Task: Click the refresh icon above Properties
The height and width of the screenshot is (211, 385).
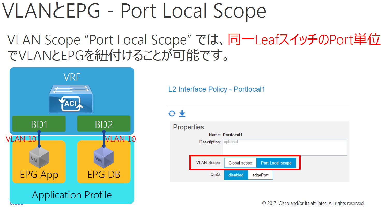Action: pyautogui.click(x=172, y=113)
